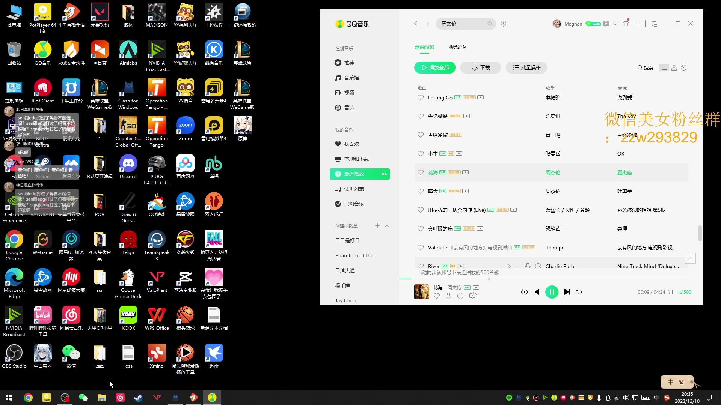721x405 pixels.
Task: Switch to the 视频39 tab
Action: (x=457, y=47)
